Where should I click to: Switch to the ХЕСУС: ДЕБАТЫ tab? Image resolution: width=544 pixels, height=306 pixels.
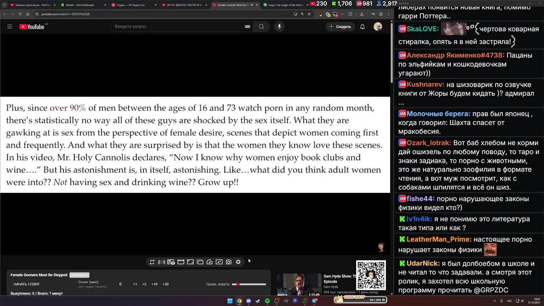click(184, 5)
